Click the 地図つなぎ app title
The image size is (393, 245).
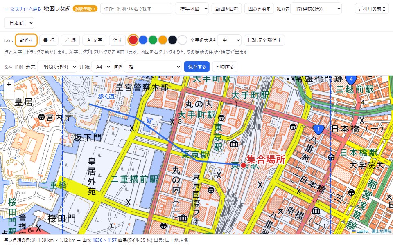(56, 9)
